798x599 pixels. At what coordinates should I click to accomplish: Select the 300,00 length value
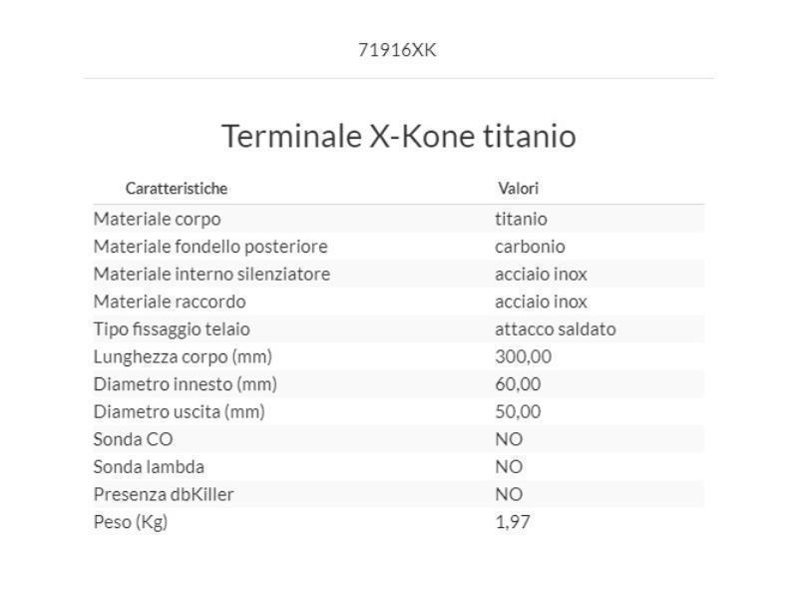524,356
